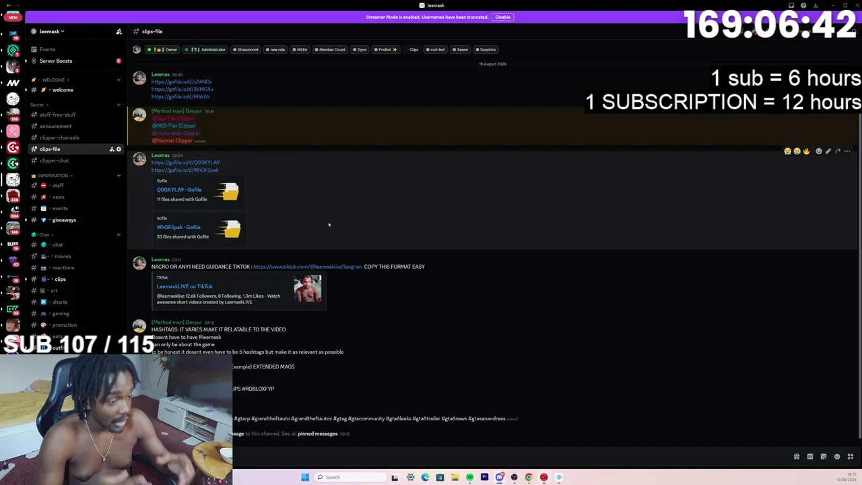This screenshot has width=862, height=485.
Task: Open the leemask server dropdown menu
Action: tap(52, 32)
